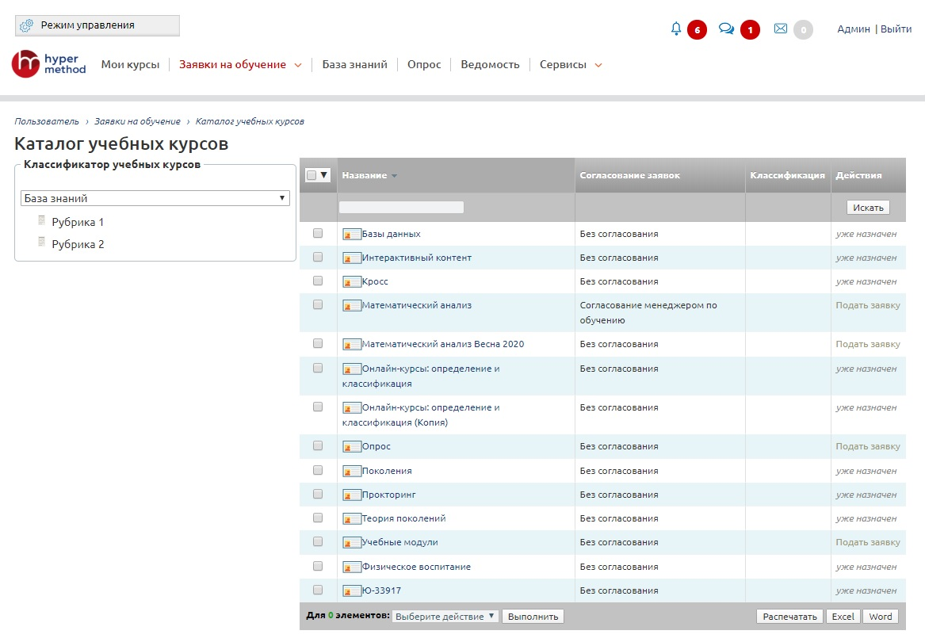Open the chat messages bubble icon
The width and height of the screenshot is (925, 642).
point(726,29)
